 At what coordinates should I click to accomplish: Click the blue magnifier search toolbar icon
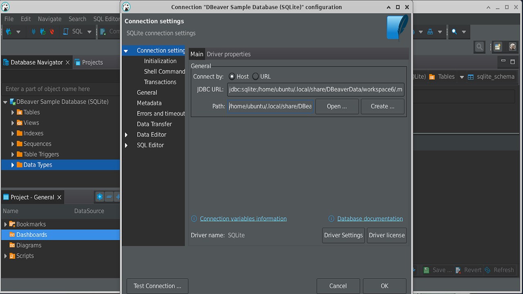click(454, 31)
